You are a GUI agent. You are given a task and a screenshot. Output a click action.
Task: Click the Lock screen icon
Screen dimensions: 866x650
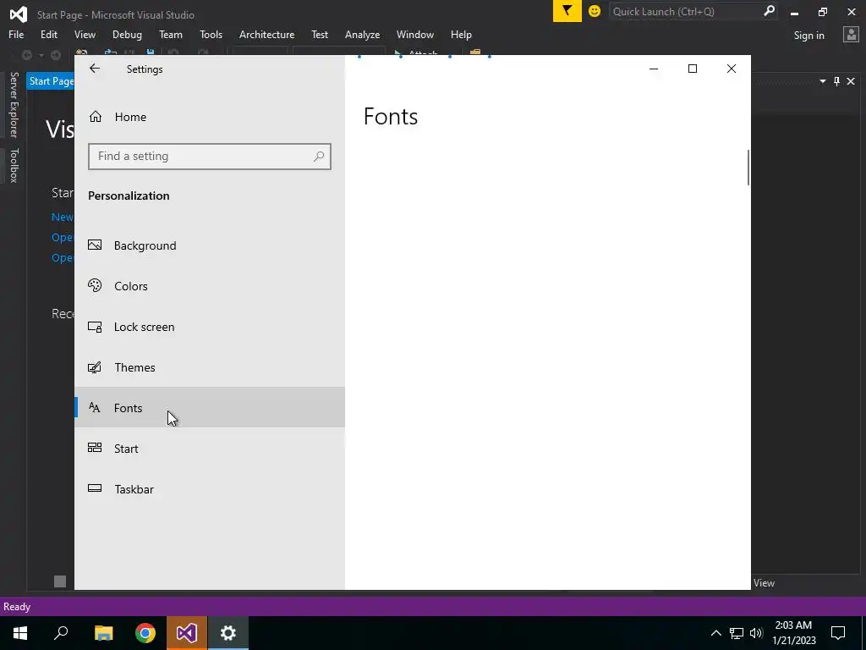point(95,327)
